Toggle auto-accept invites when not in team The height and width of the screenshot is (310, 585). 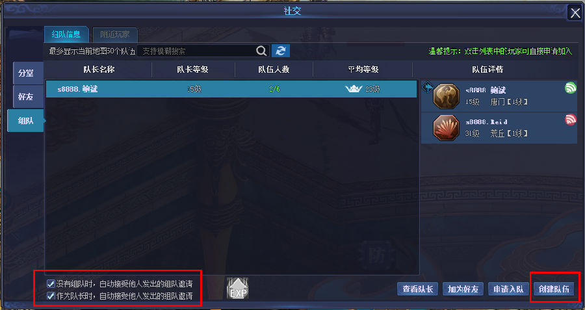coord(51,284)
